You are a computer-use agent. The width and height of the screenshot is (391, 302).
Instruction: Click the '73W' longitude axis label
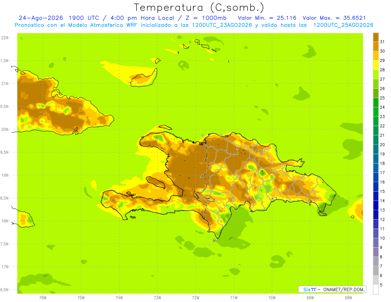[157, 298]
